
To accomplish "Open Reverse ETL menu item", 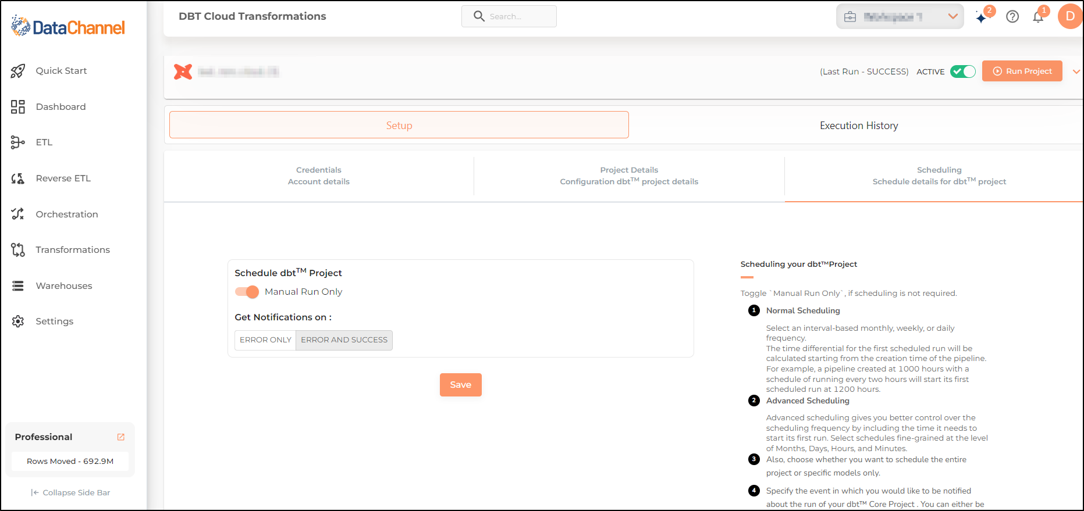I will tap(63, 178).
